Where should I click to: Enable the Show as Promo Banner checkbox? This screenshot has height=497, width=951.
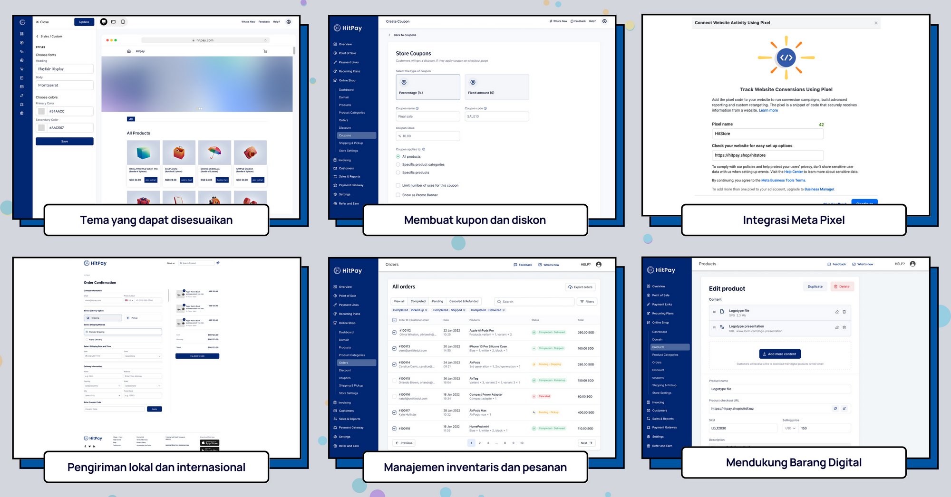398,195
